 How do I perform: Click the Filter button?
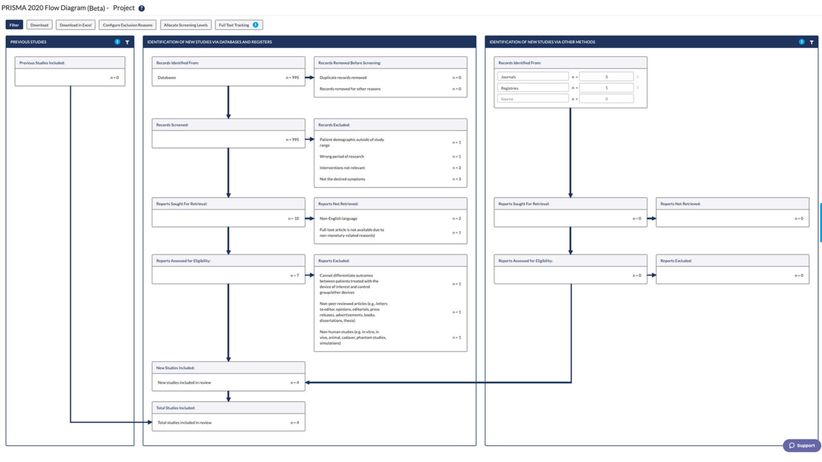click(13, 24)
